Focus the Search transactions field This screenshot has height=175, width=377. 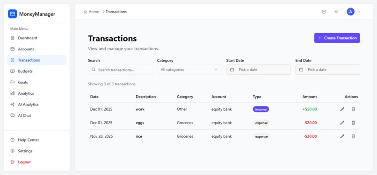[x=120, y=70]
